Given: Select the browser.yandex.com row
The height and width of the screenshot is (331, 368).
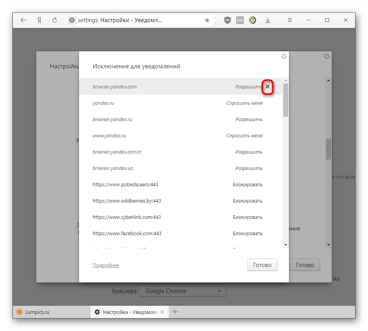Looking at the screenshot, I should (181, 87).
